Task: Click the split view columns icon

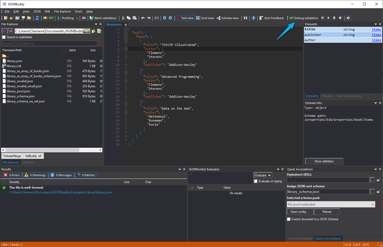Action: (x=245, y=18)
